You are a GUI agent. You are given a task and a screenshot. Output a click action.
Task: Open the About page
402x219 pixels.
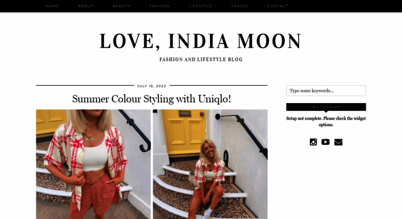(x=86, y=6)
